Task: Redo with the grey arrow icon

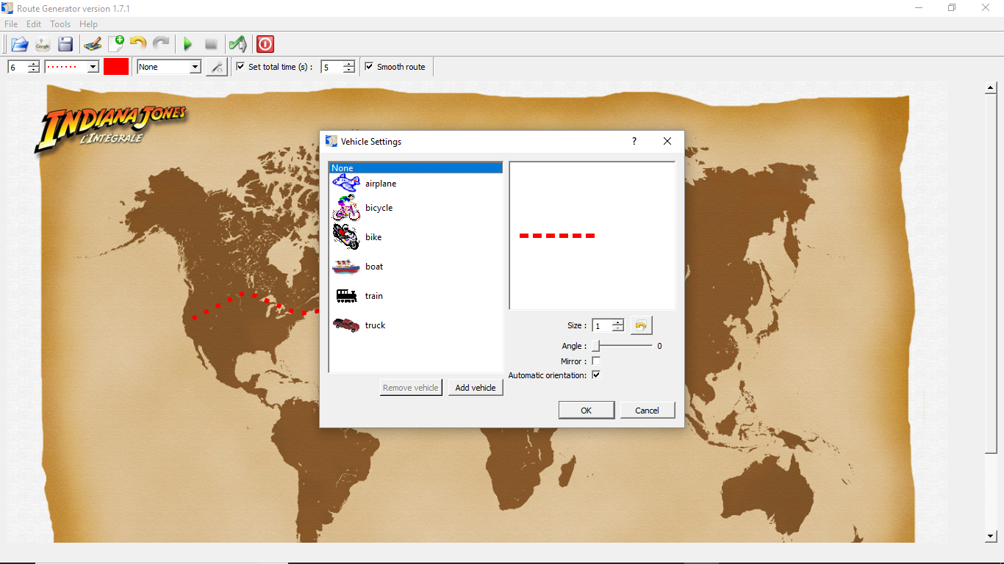Action: click(x=161, y=43)
